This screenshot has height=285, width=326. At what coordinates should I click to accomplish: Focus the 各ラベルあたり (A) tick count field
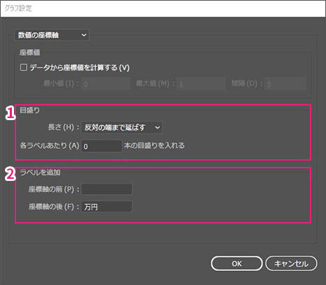(x=101, y=146)
